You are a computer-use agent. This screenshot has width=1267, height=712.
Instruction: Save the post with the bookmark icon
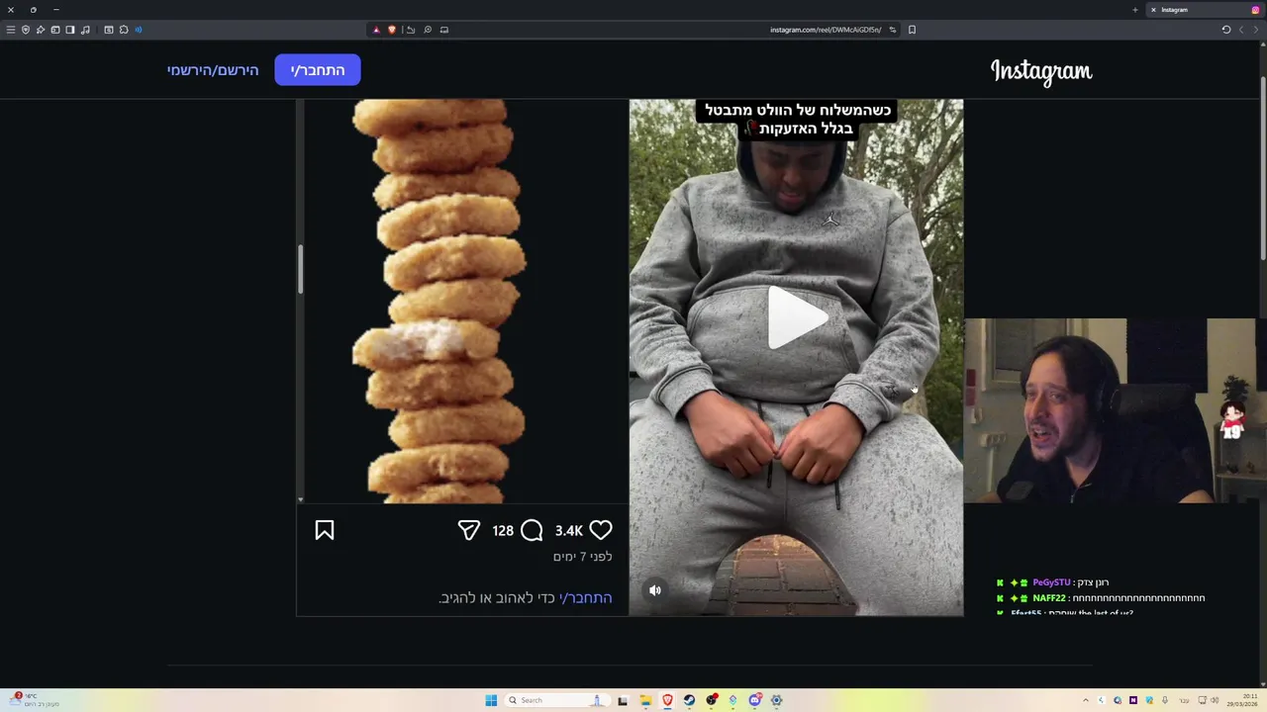(325, 531)
